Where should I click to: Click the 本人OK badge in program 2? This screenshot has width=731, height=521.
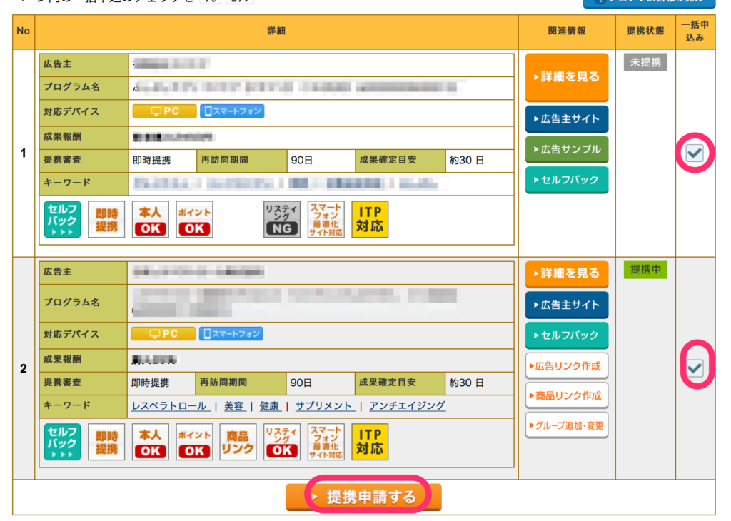click(x=151, y=442)
